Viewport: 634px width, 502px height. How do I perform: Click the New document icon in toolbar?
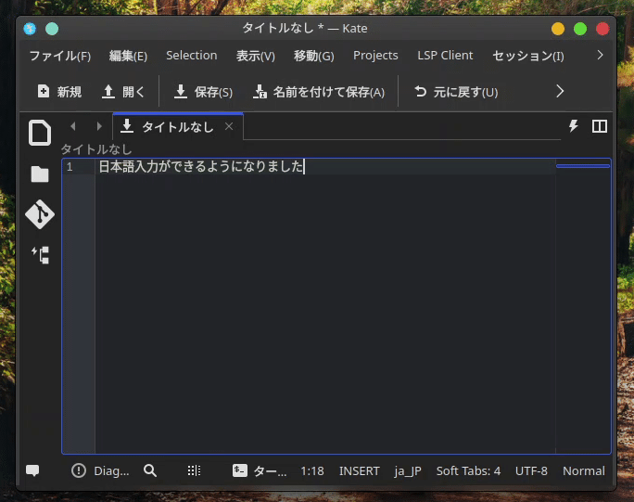point(44,92)
